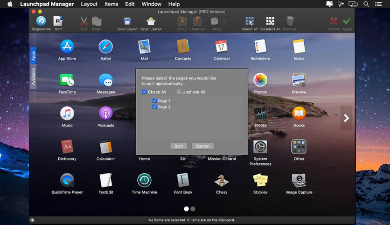Image resolution: width=390 pixels, height=225 pixels.
Task: Open Spotlight search in menu bar
Action: tap(366, 4)
